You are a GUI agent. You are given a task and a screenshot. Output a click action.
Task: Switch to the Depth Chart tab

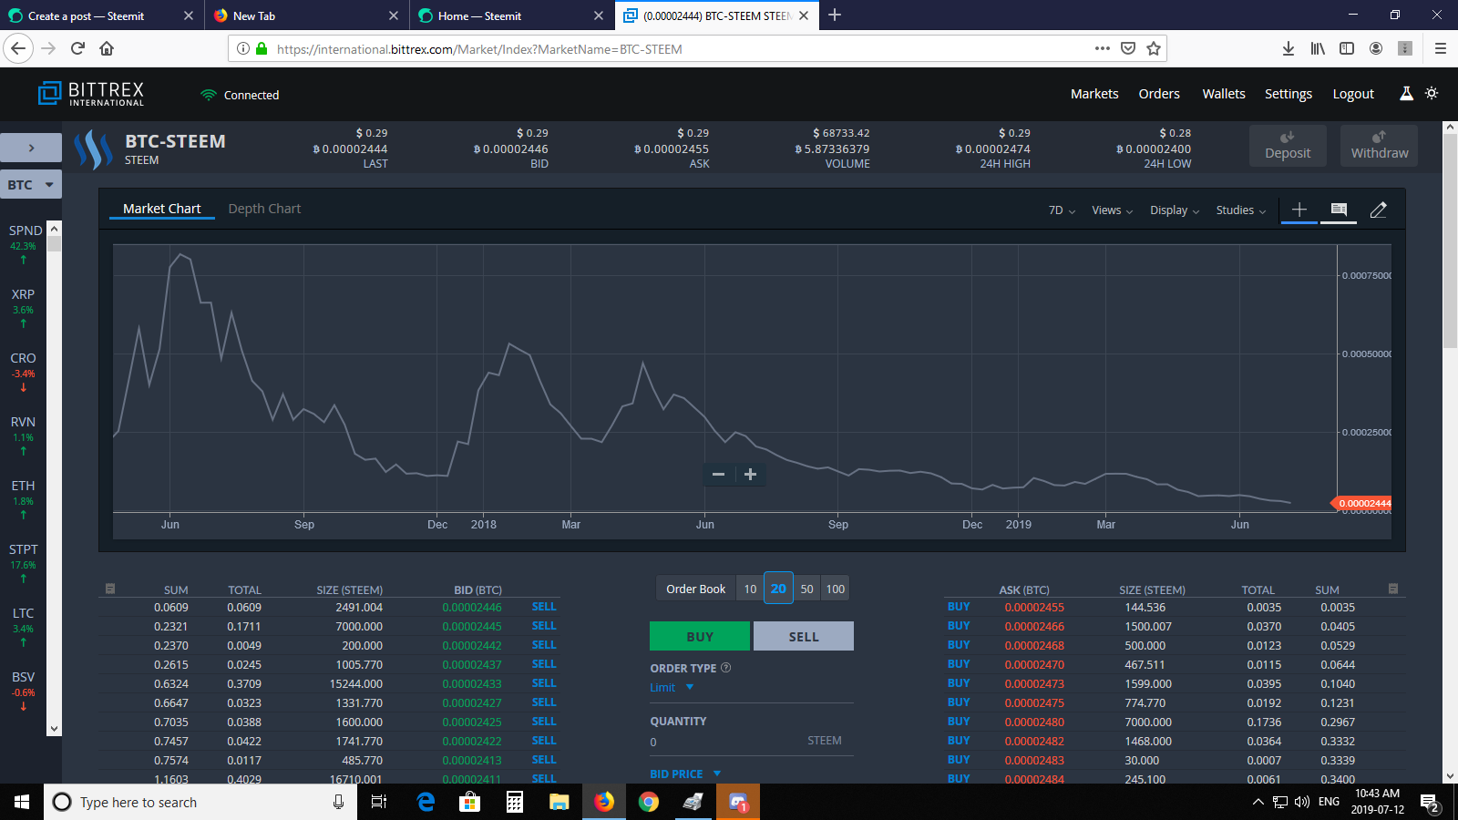click(x=264, y=209)
